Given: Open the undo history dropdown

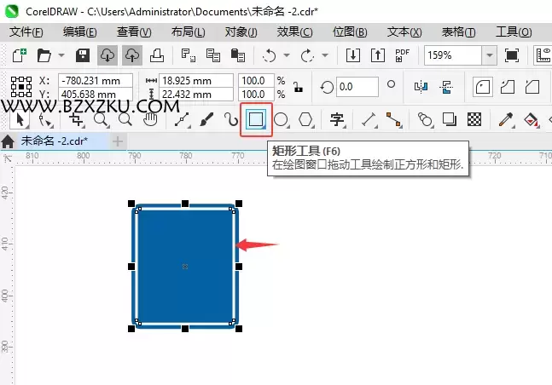Looking at the screenshot, I should (x=287, y=55).
